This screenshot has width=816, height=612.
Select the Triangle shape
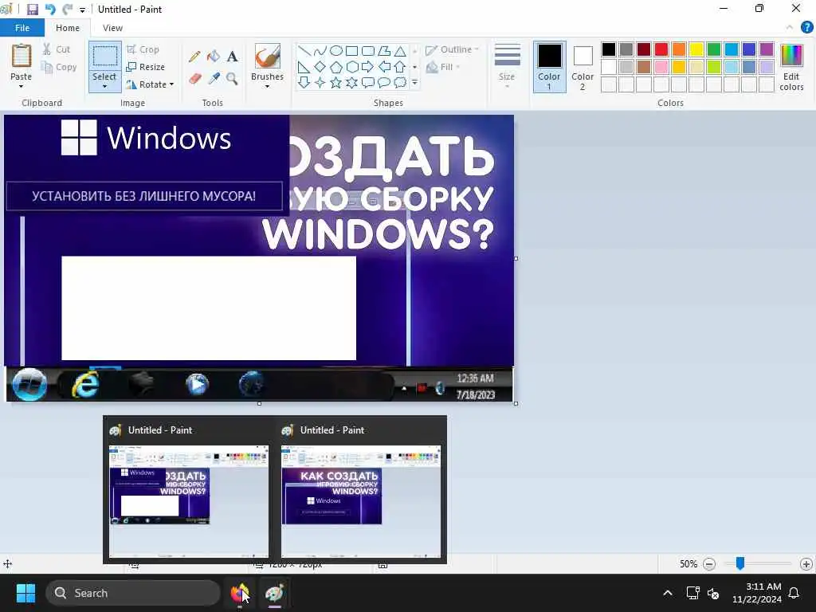point(400,51)
